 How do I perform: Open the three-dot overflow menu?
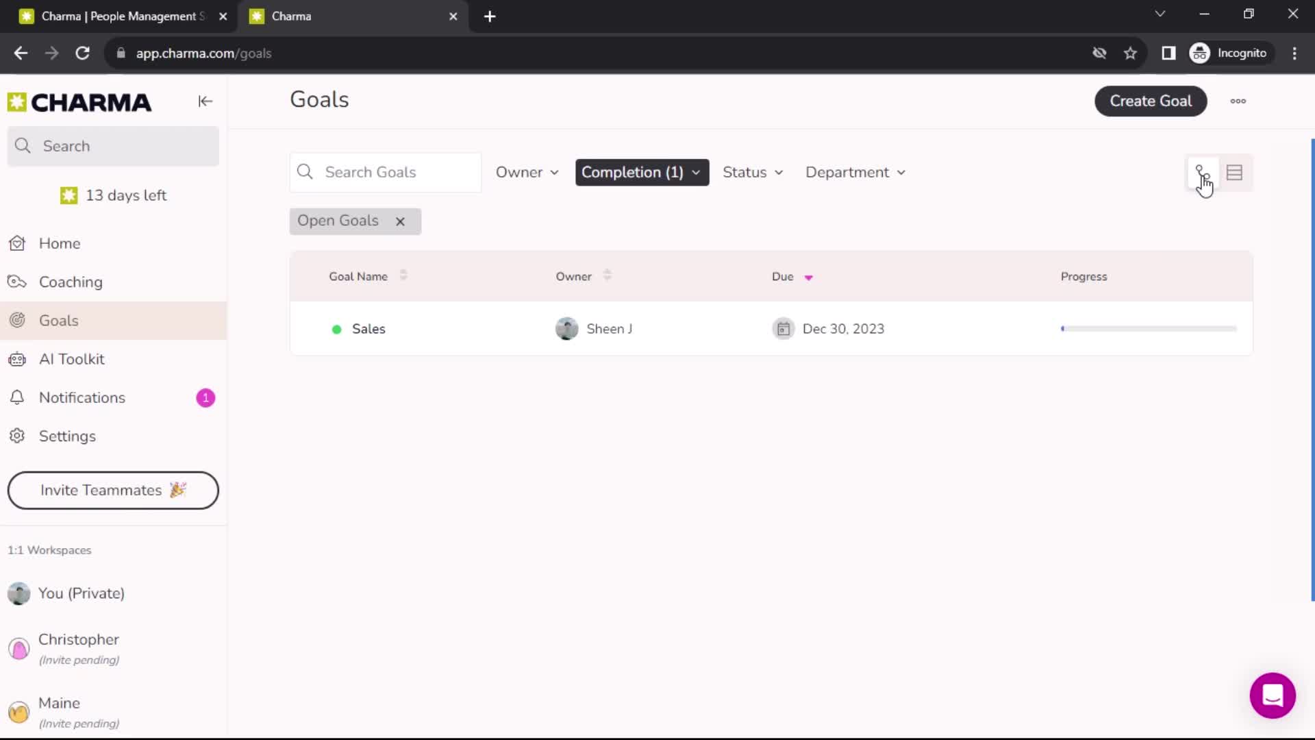tap(1238, 100)
